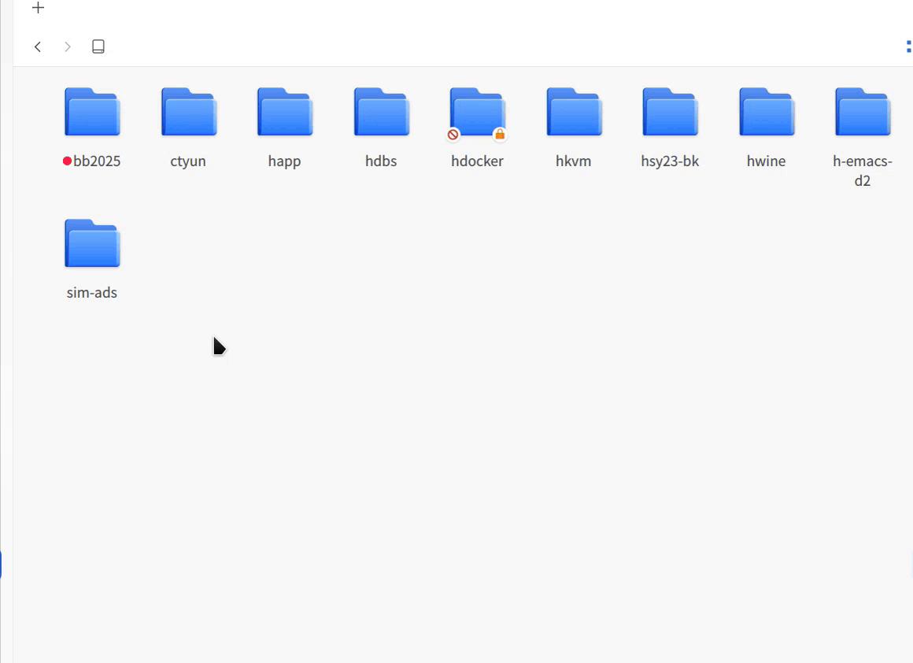Select the sim-ads folder icon
This screenshot has height=663, width=913.
[92, 243]
